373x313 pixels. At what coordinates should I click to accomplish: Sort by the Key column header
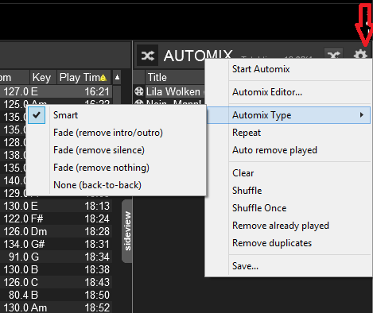click(x=43, y=77)
